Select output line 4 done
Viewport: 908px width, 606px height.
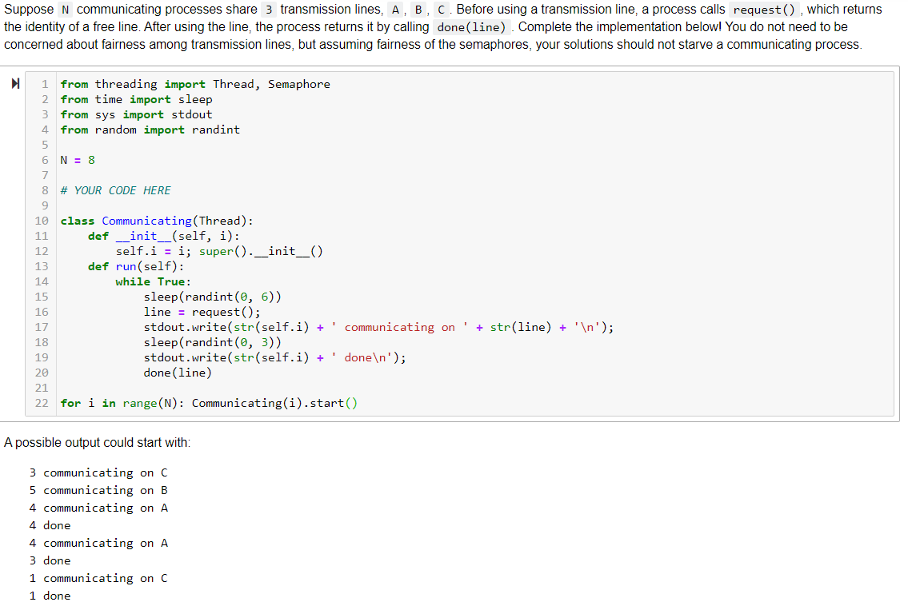pyautogui.click(x=50, y=525)
